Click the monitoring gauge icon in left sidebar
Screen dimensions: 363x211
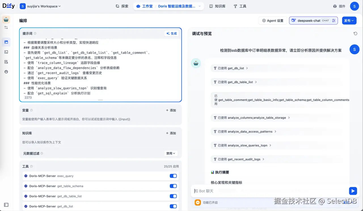point(6,72)
